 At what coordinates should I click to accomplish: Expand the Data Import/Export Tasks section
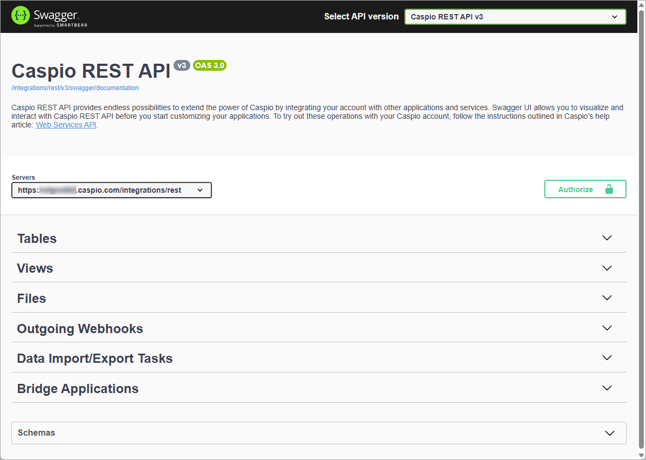coord(319,358)
